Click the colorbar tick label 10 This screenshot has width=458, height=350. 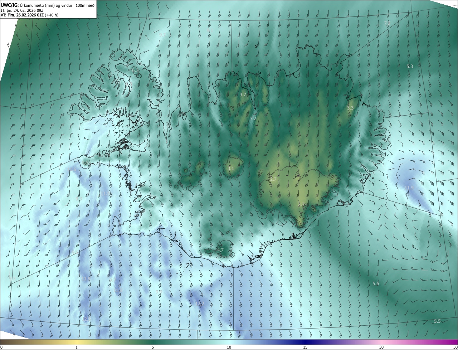[229, 347]
